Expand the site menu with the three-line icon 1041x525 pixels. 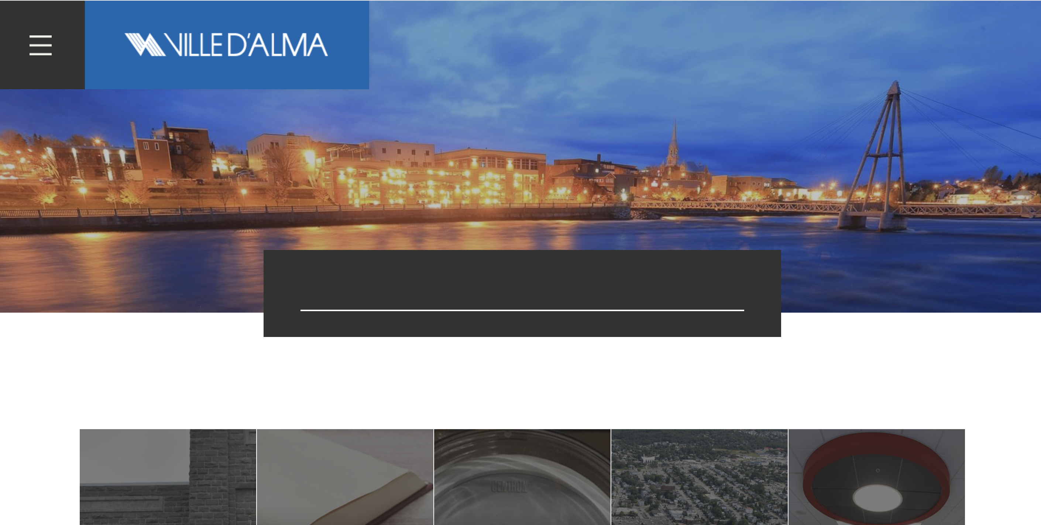40,45
